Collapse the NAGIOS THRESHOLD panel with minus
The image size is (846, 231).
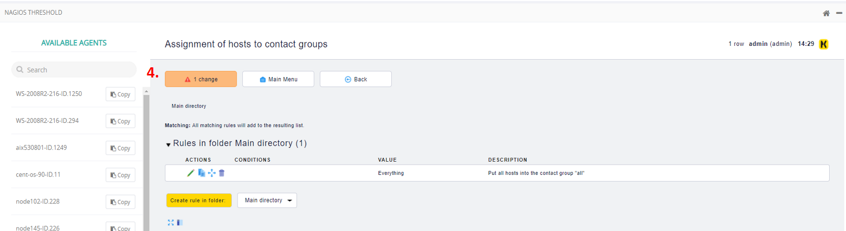[x=839, y=13]
